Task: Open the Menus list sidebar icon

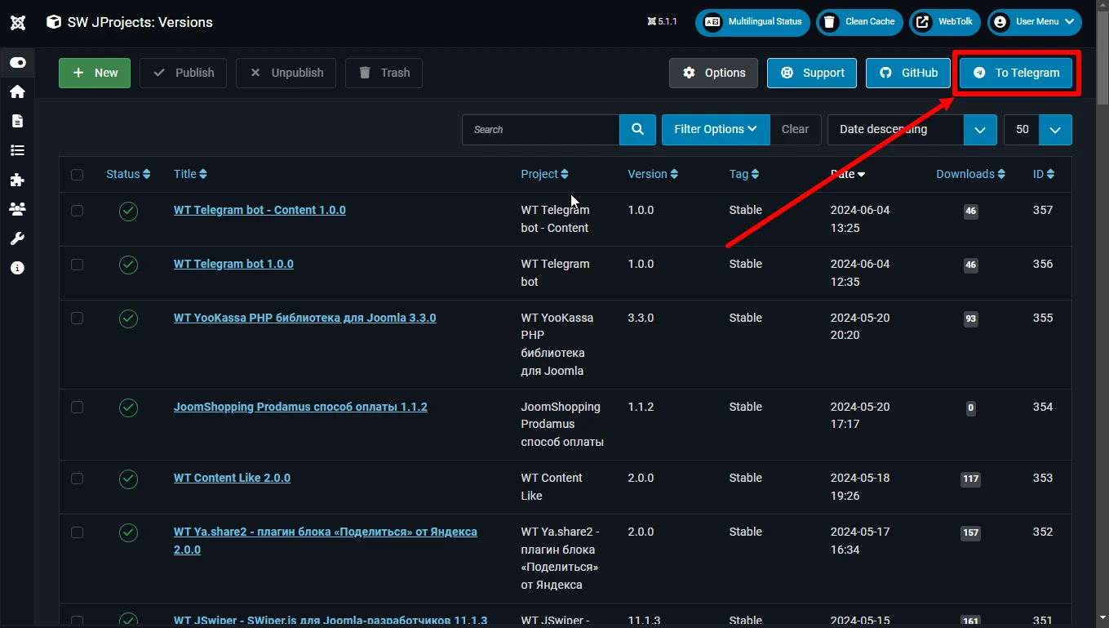Action: [17, 150]
